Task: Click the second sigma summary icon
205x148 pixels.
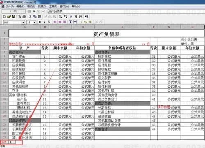Action: click(65, 16)
